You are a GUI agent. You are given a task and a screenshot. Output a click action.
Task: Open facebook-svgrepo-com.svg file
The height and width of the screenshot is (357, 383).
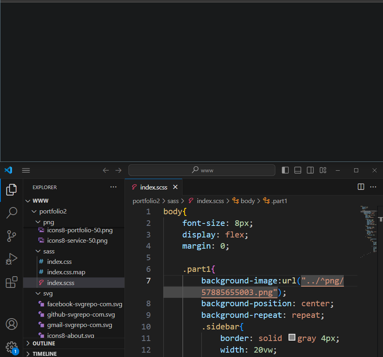(x=74, y=304)
